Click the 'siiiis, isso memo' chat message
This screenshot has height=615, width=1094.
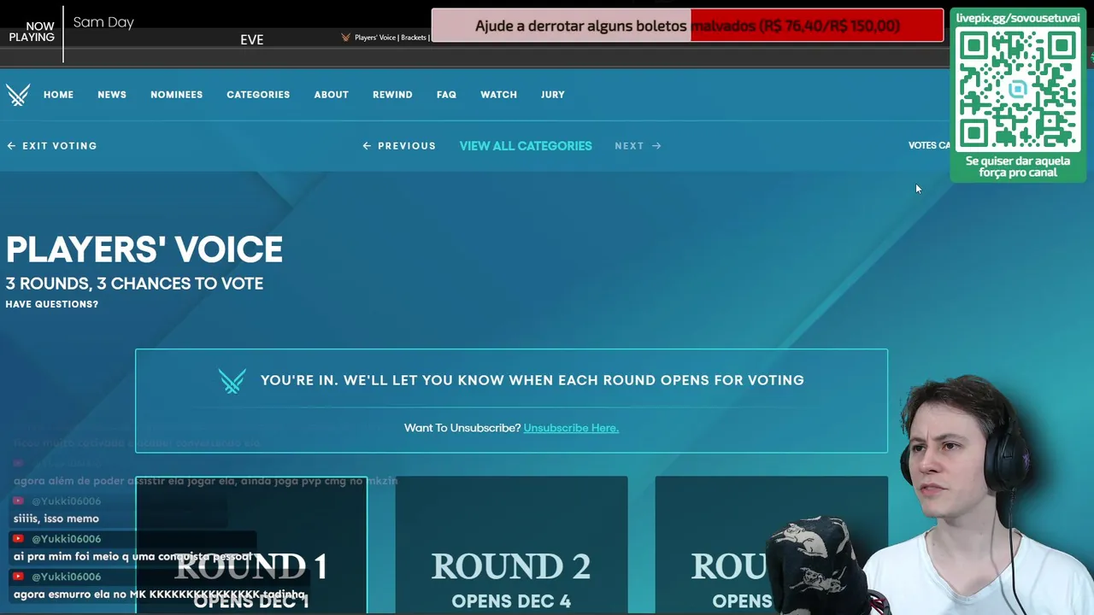coord(56,518)
